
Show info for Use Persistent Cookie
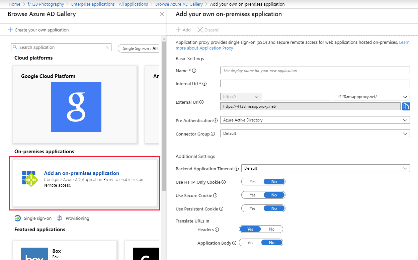pyautogui.click(x=221, y=209)
